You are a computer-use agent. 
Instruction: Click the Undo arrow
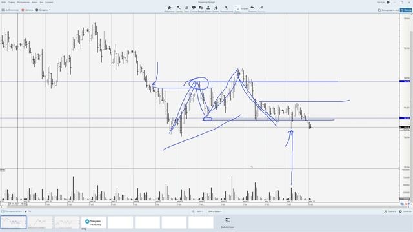coord(252,9)
